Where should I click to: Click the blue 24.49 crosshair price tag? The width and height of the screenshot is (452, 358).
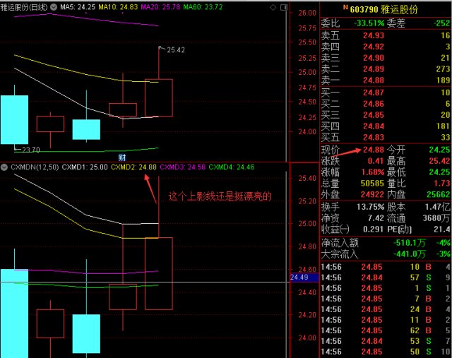[304, 278]
